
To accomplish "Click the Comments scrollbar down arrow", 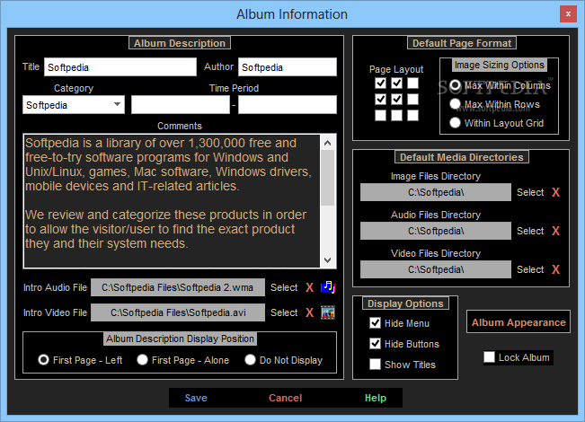I will click(328, 260).
